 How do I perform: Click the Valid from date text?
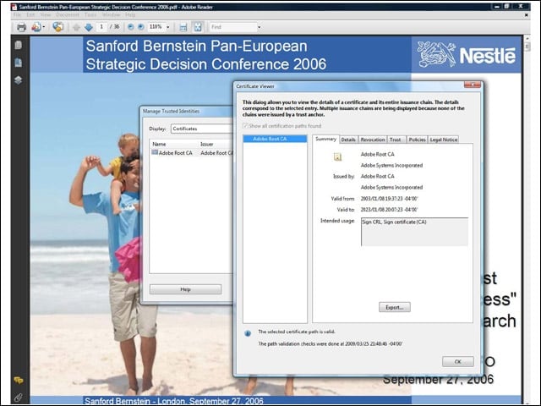pos(389,199)
